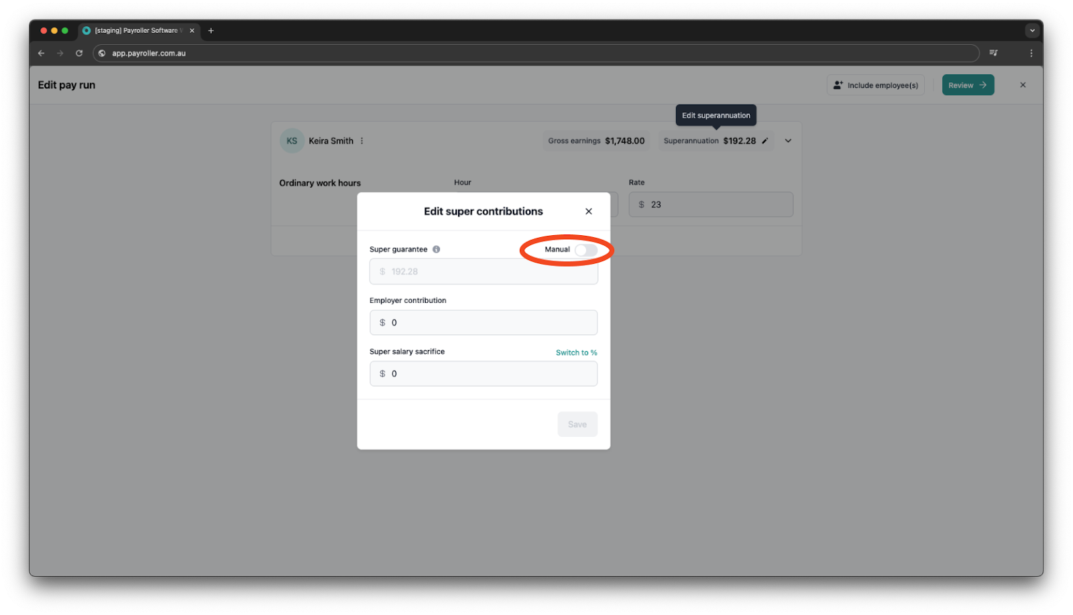Enable the Manual super guarantee toggle
This screenshot has height=615, width=1073.
coord(584,249)
